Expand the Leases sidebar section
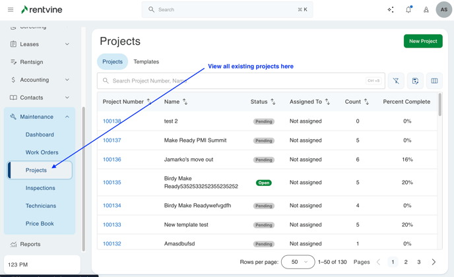 tap(67, 44)
